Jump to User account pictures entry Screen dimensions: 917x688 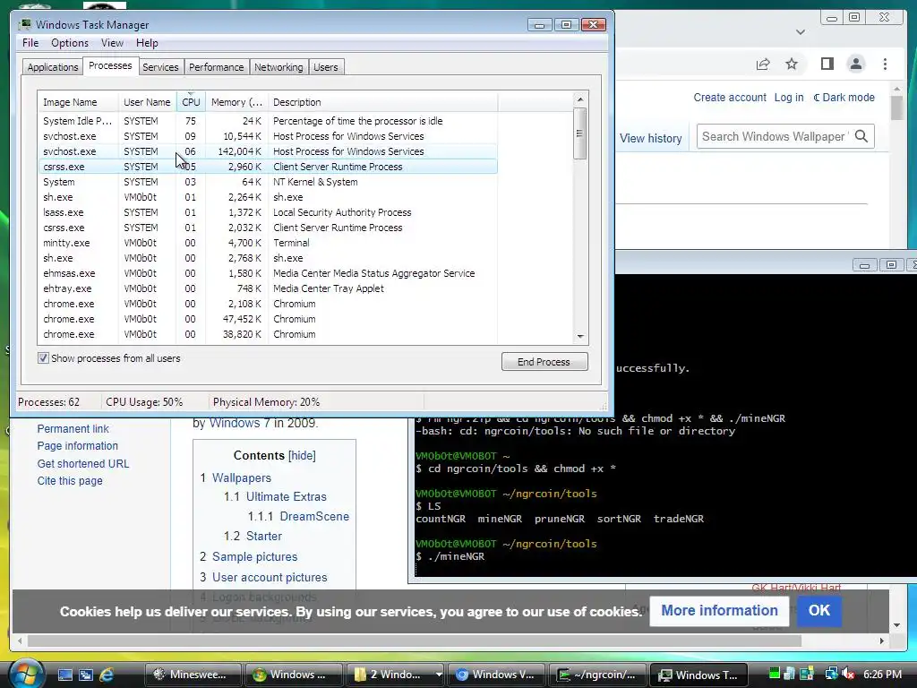tap(270, 578)
